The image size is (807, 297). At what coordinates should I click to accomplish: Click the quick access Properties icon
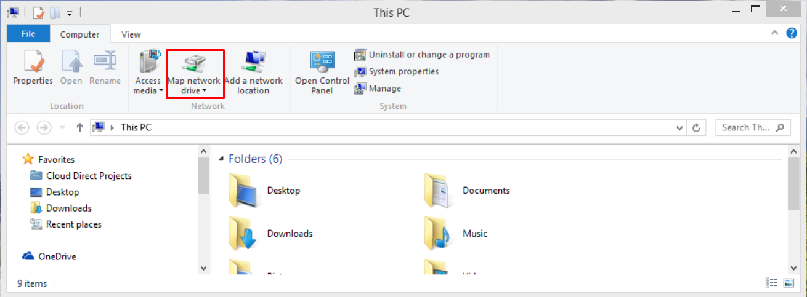tap(38, 12)
